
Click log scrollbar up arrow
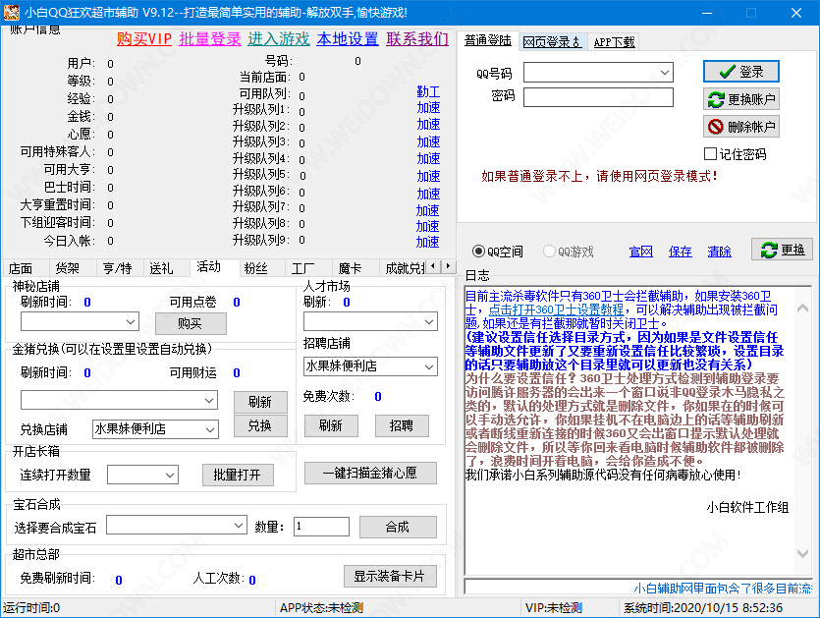[802, 309]
